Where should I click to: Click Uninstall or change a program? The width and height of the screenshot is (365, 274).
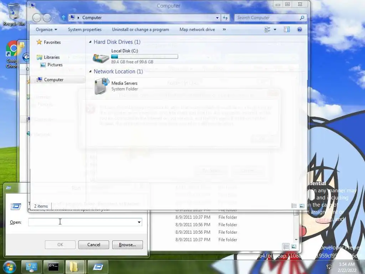pyautogui.click(x=140, y=30)
